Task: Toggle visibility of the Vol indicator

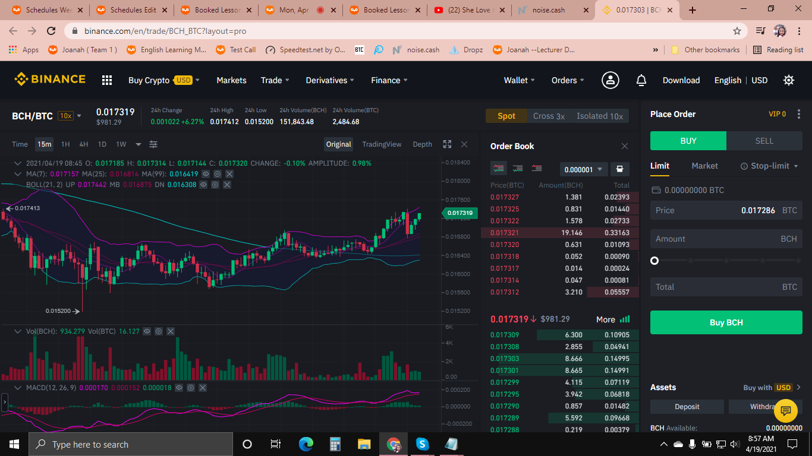Action: click(x=147, y=331)
